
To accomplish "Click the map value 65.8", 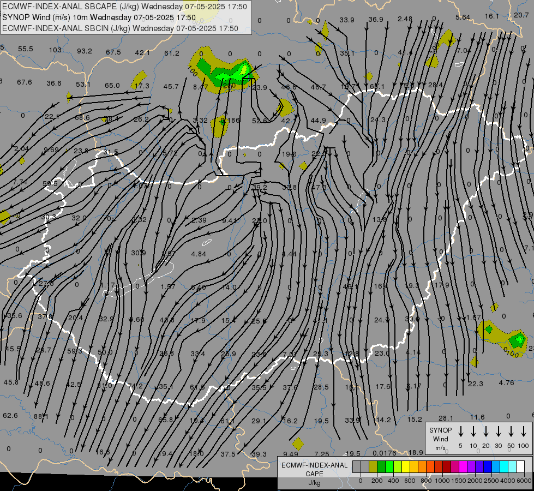I will coord(166,420).
